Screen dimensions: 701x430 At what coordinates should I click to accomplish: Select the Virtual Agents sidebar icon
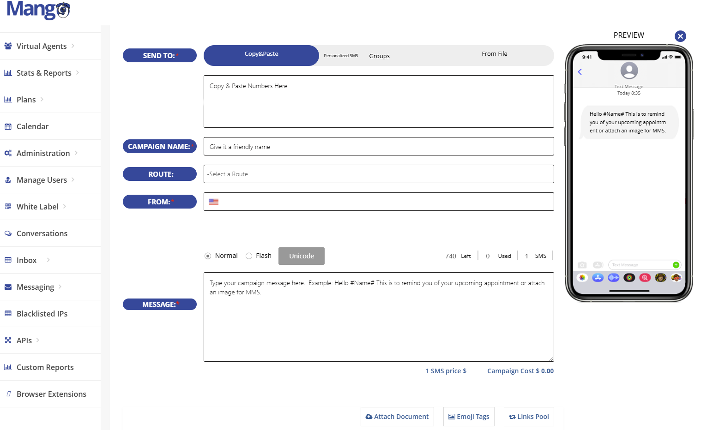8,46
